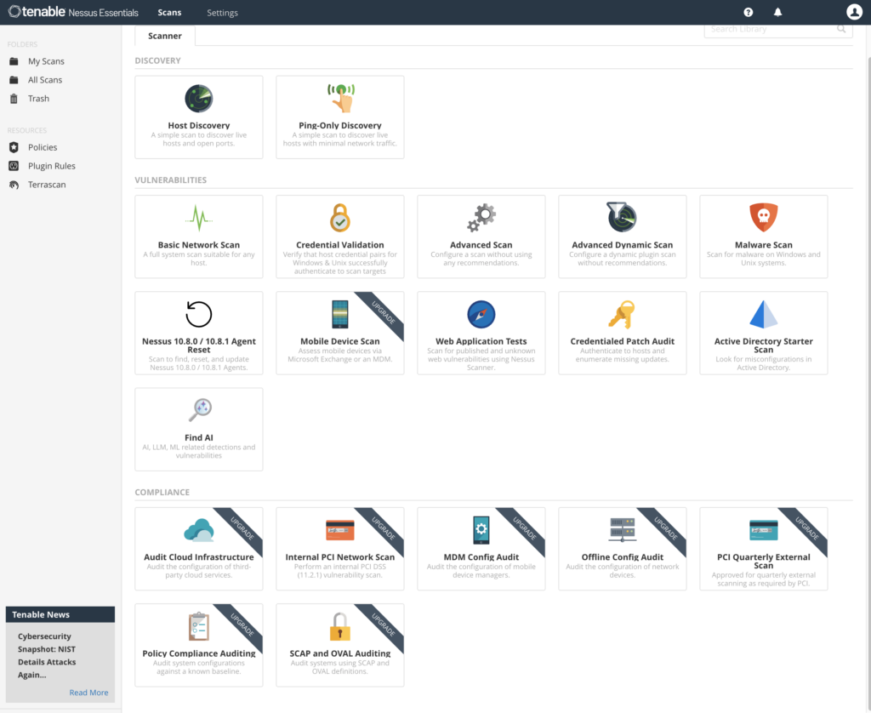Click the Advanced Scan title text
This screenshot has width=871, height=713.
click(x=481, y=245)
